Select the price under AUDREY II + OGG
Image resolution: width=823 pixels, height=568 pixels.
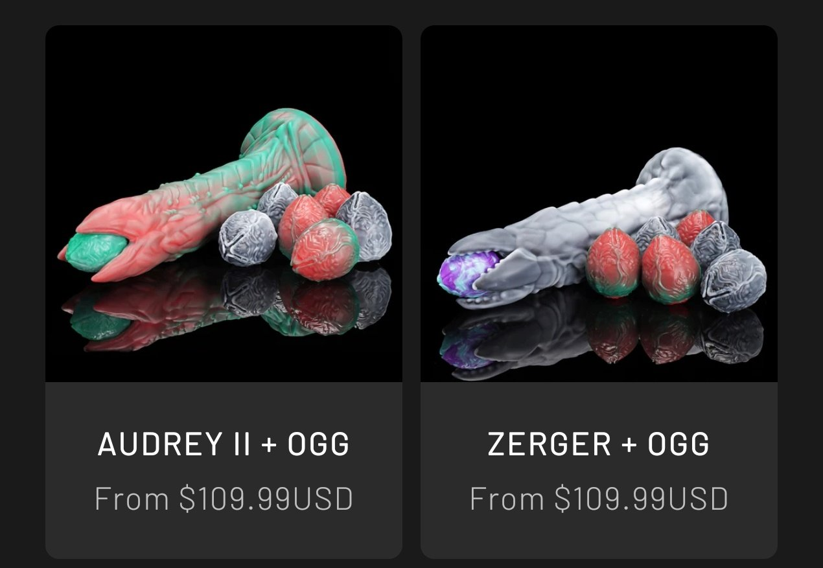tap(224, 499)
